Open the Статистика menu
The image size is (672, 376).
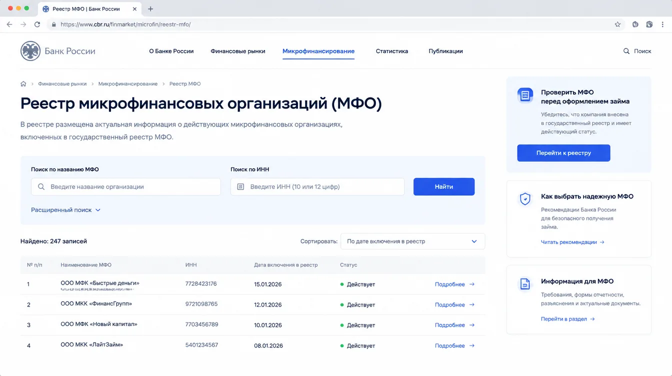[x=392, y=51]
